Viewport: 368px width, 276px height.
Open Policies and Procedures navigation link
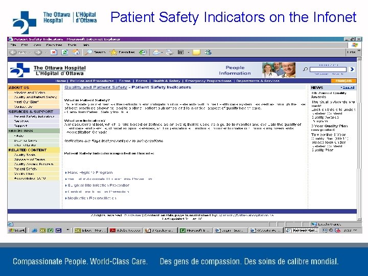[92, 81]
